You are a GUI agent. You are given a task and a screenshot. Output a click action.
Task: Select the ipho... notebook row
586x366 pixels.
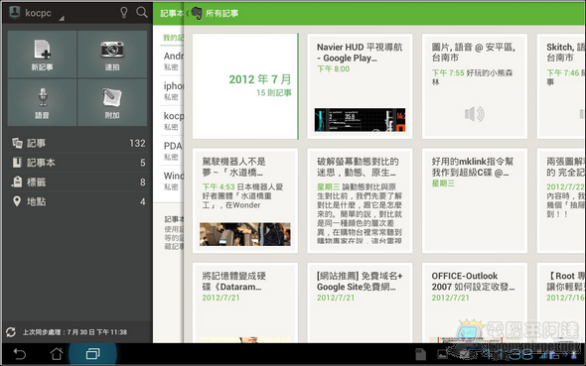coord(172,90)
